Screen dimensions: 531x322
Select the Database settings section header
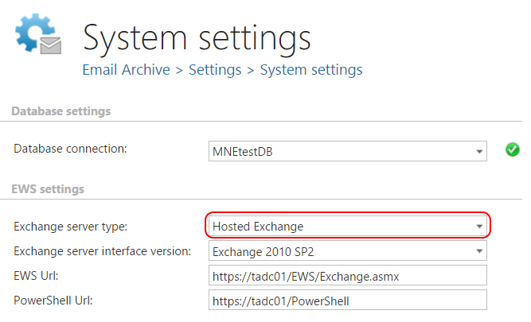61,111
